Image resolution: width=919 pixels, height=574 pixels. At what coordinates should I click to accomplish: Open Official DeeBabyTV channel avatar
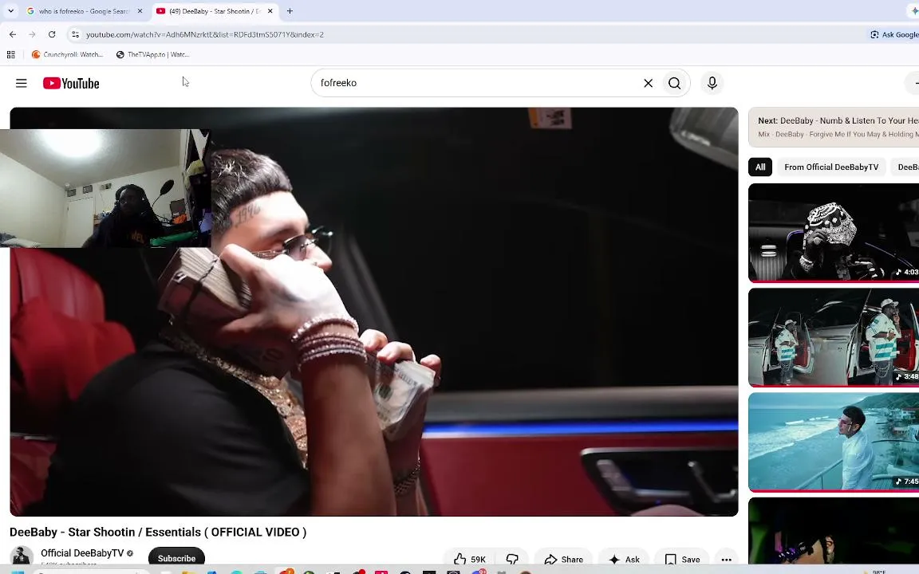(22, 556)
